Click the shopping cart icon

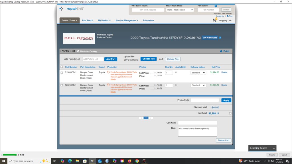point(214,20)
